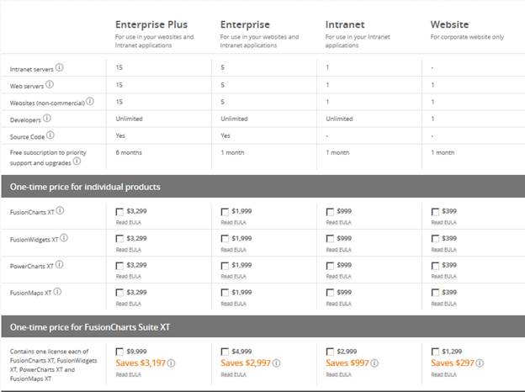The width and height of the screenshot is (525, 392).
Task: Click FusionMaps XT info icon
Action: click(x=58, y=291)
